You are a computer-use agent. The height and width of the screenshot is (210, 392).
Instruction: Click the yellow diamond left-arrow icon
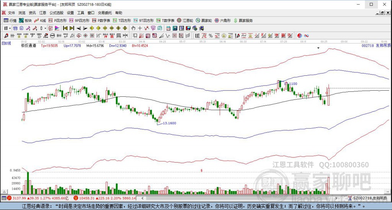coord(92,28)
